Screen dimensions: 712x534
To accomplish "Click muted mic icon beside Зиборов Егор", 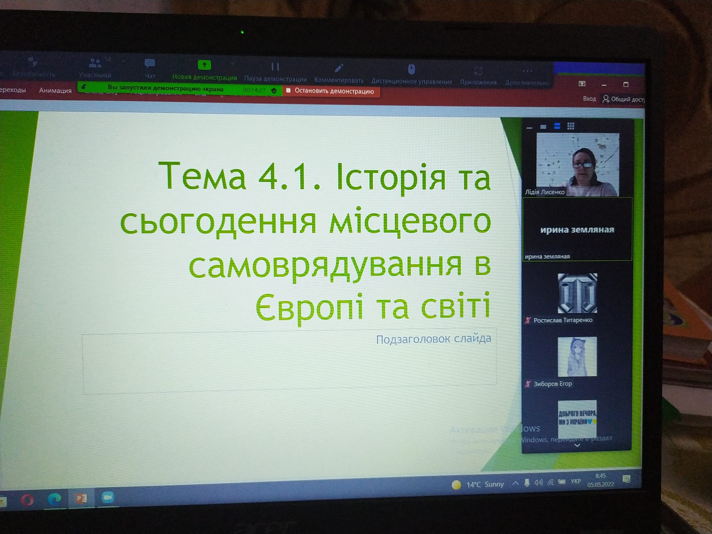I will tap(528, 384).
